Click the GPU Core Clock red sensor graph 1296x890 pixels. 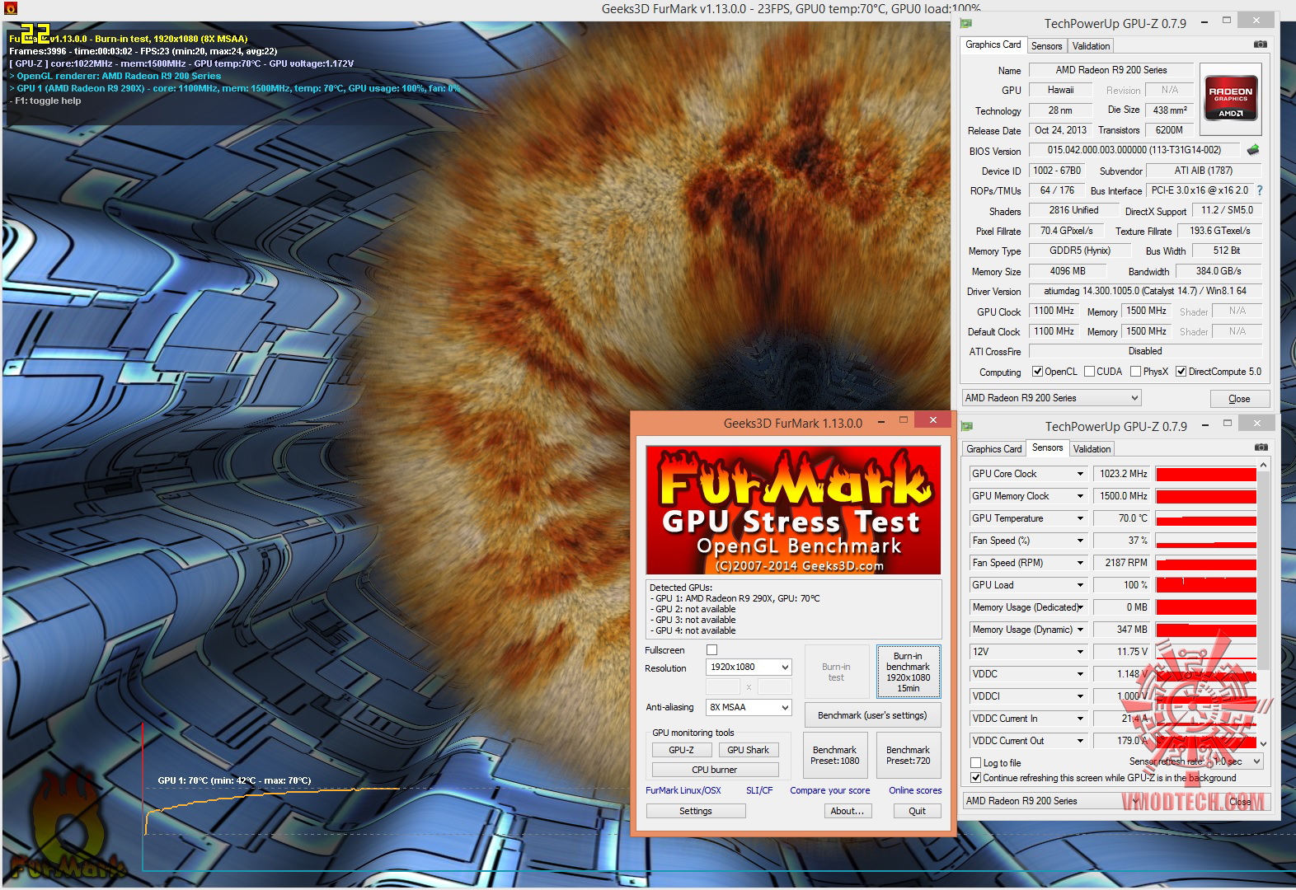pyautogui.click(x=1206, y=474)
